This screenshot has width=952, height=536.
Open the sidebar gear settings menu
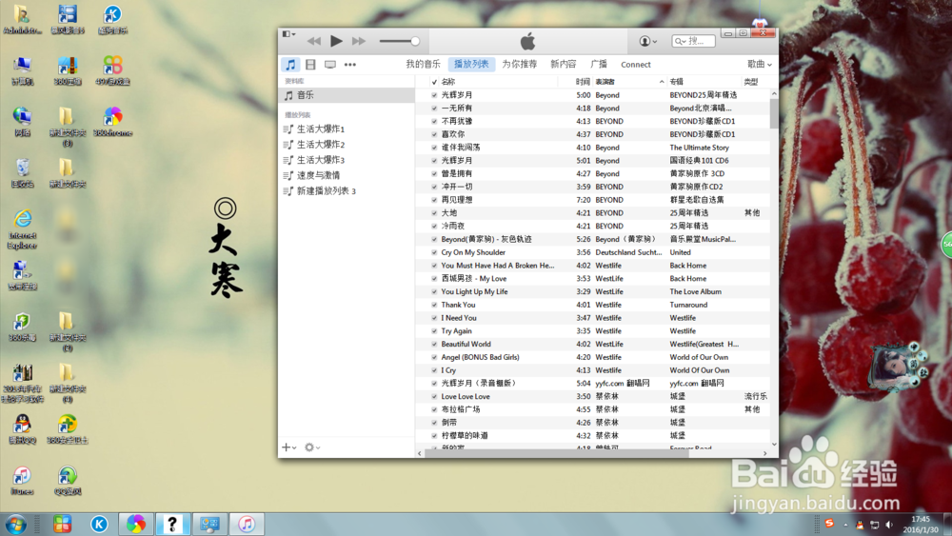(x=312, y=447)
